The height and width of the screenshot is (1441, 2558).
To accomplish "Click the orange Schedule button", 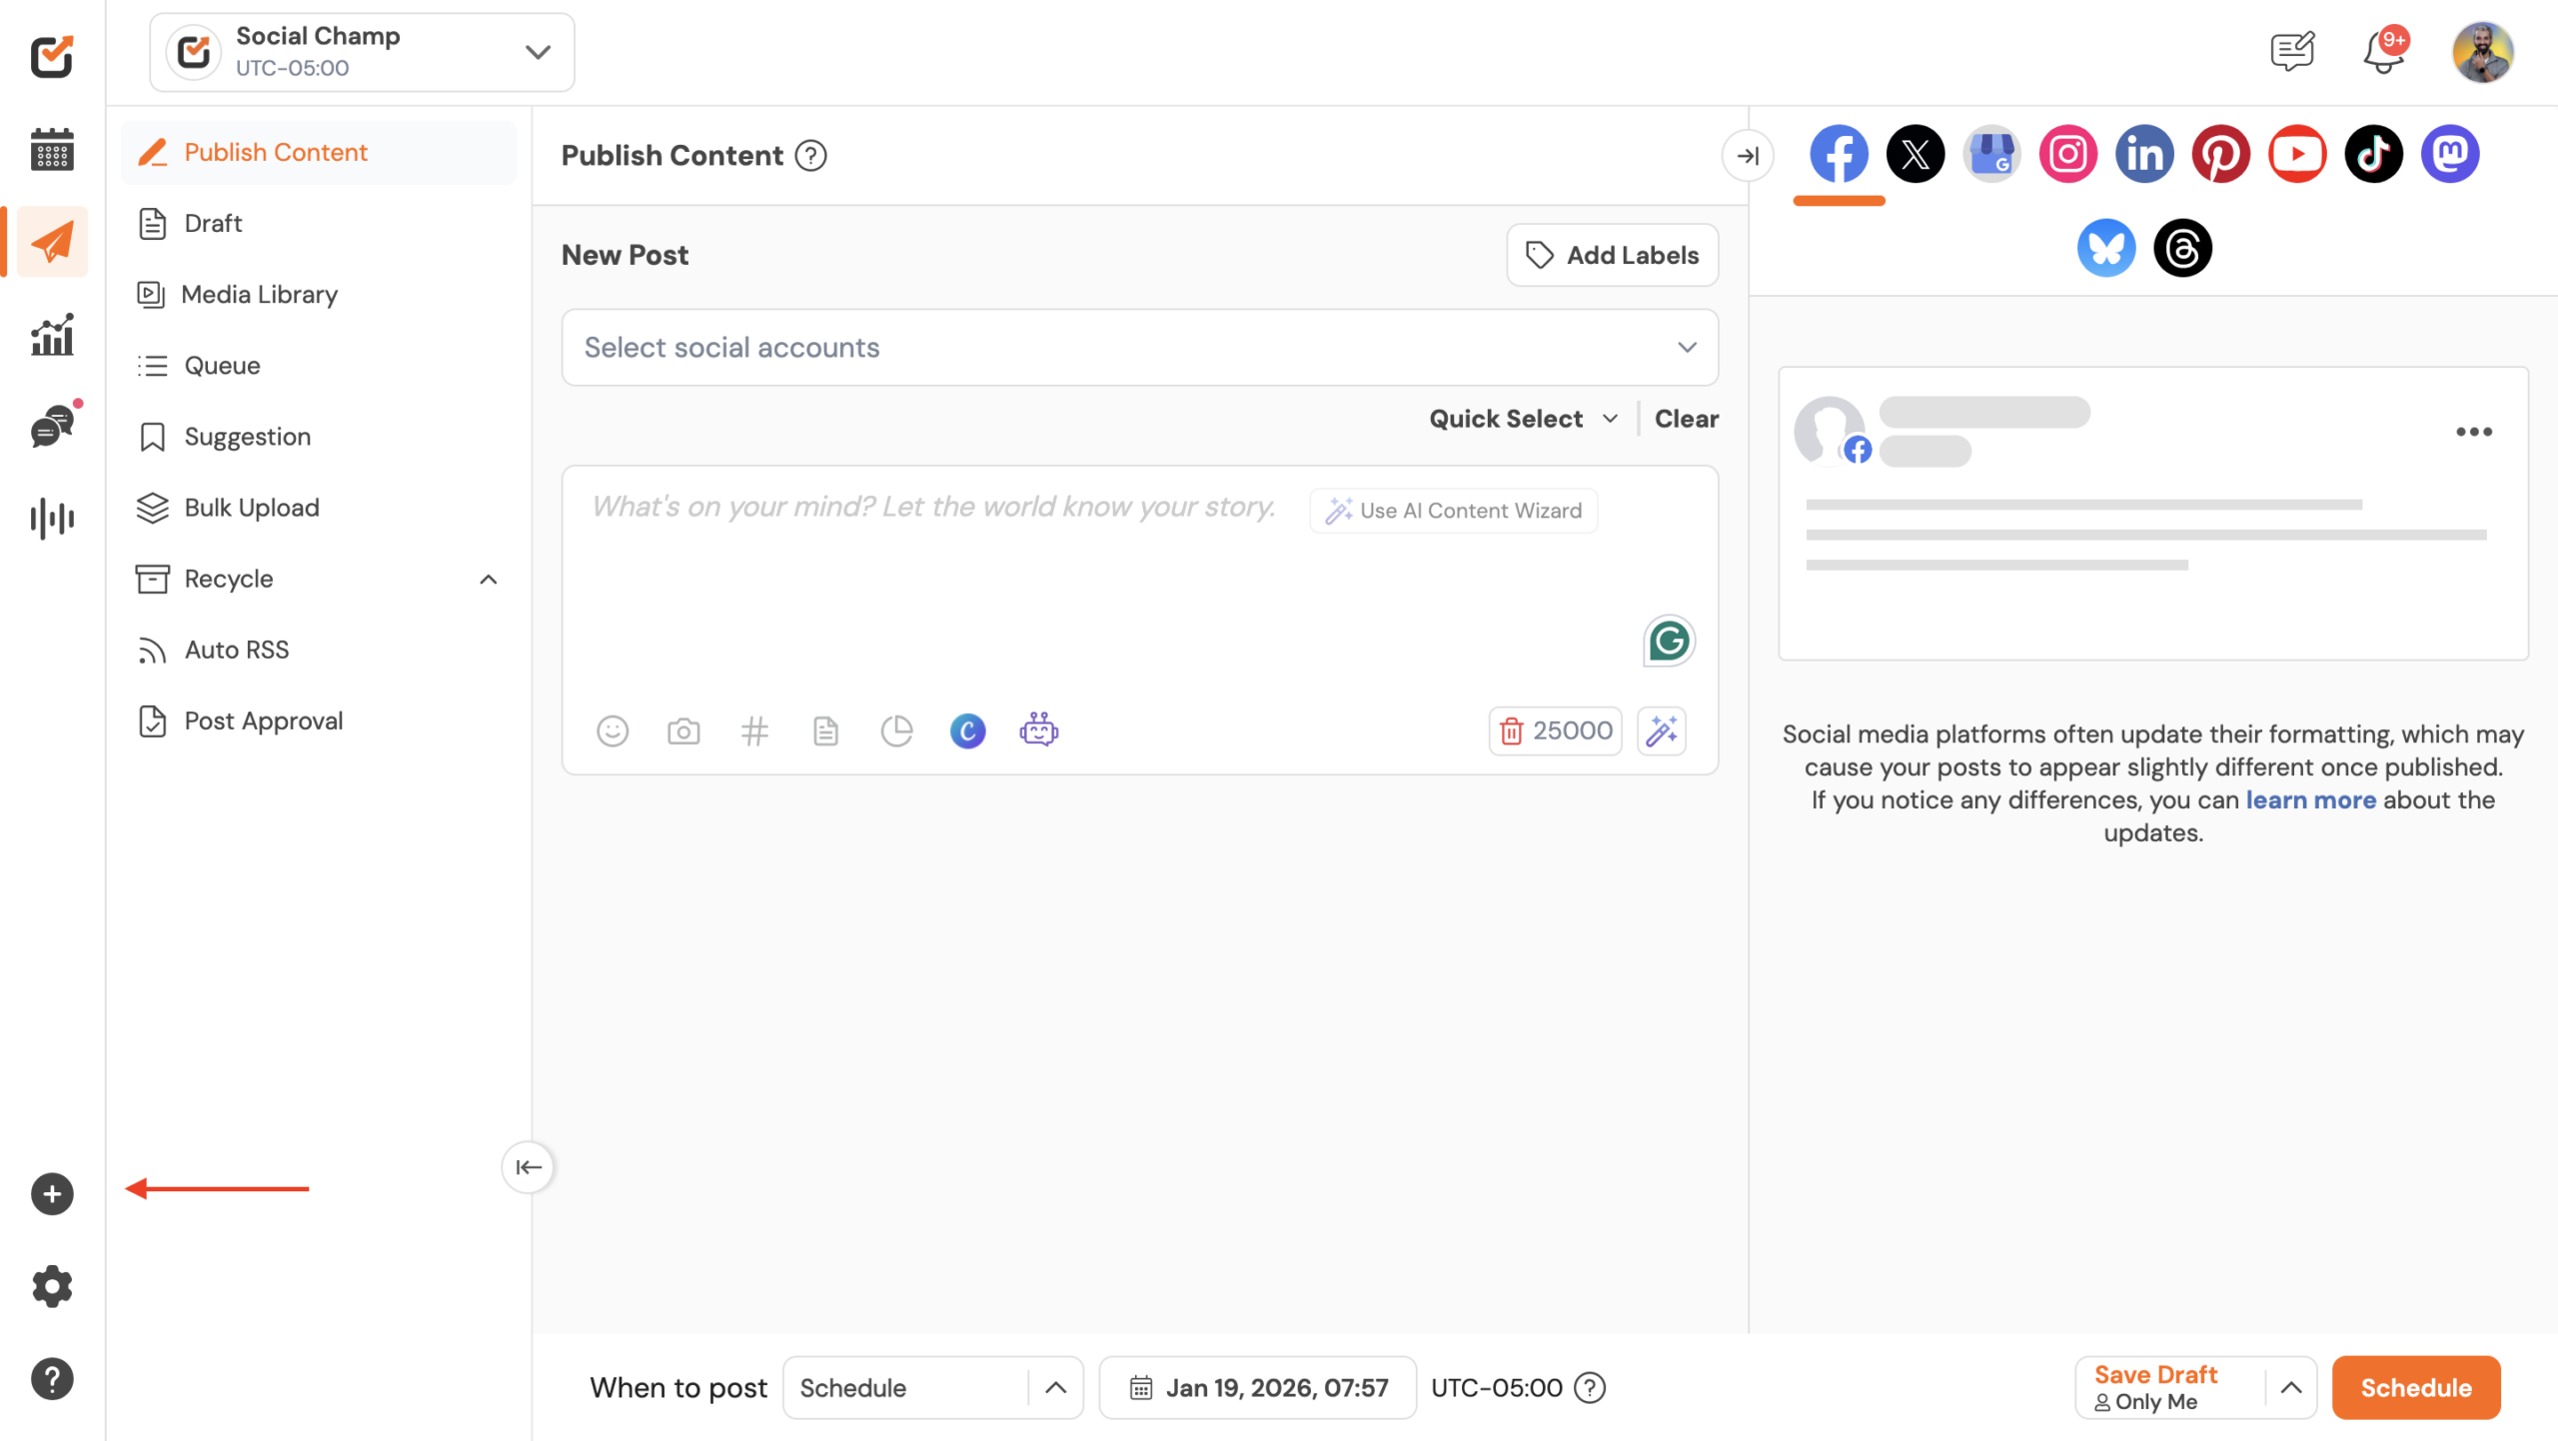I will (x=2415, y=1388).
